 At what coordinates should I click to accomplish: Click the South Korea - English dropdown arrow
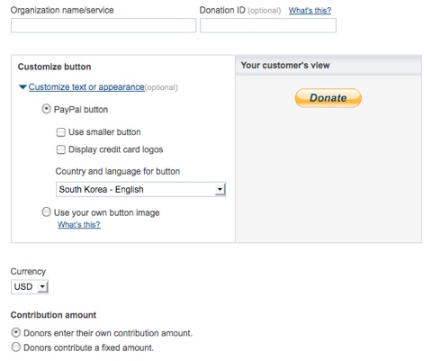pyautogui.click(x=220, y=189)
